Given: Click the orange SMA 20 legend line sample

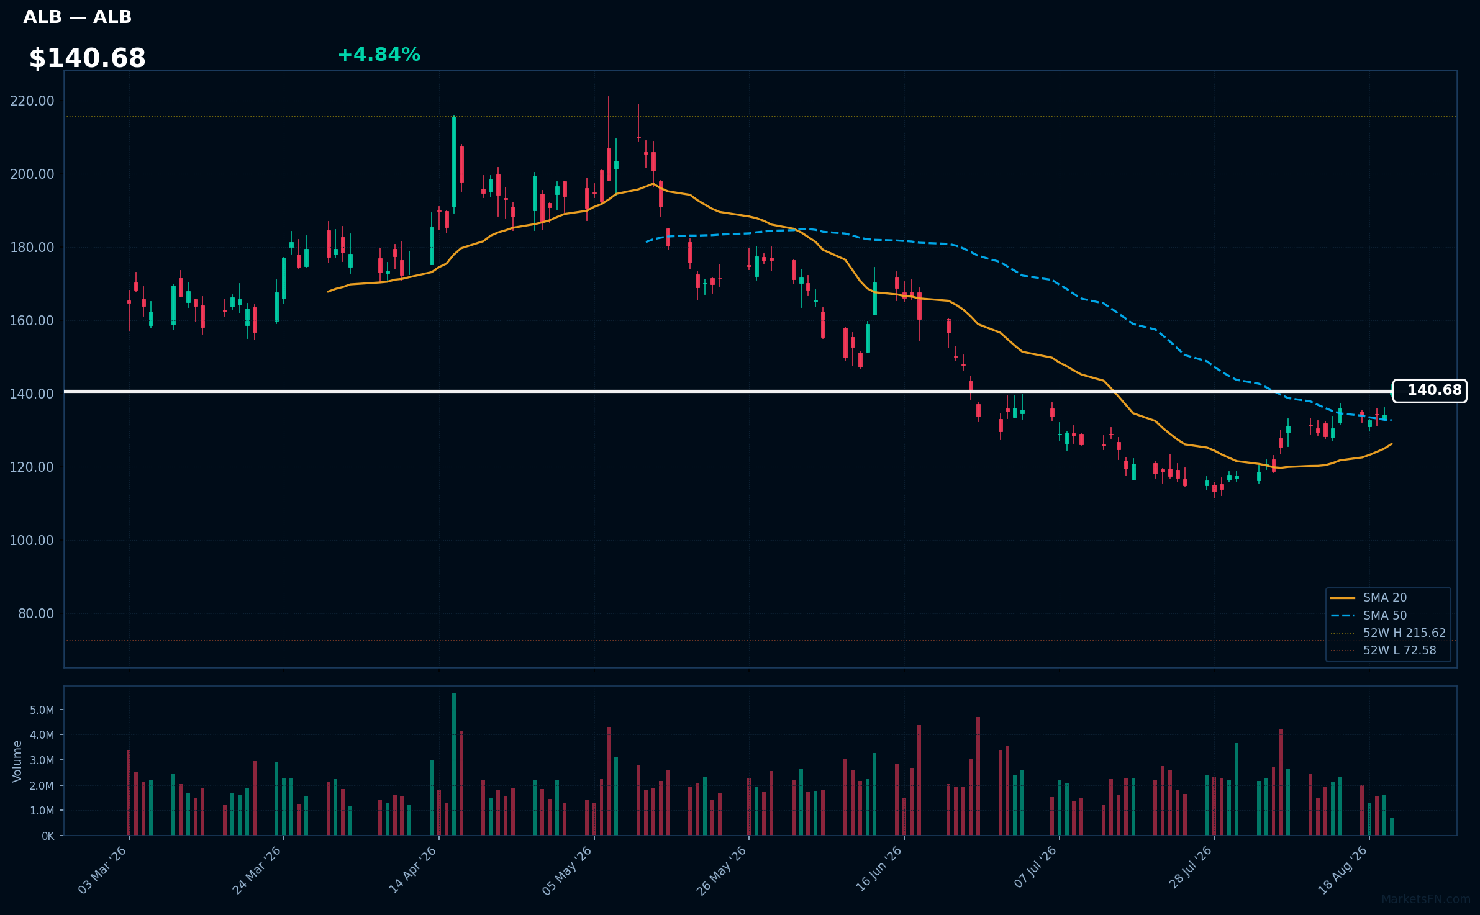Looking at the screenshot, I should pyautogui.click(x=1342, y=598).
